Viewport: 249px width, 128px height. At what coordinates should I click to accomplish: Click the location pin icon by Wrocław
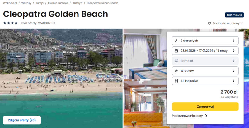(x=176, y=71)
